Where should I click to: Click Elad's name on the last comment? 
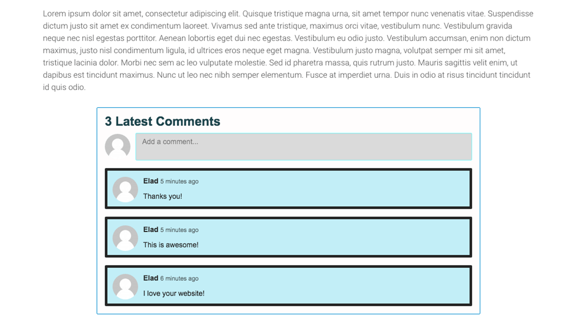pyautogui.click(x=150, y=278)
